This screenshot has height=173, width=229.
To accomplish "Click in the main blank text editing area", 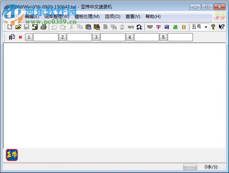I will pos(114,95).
